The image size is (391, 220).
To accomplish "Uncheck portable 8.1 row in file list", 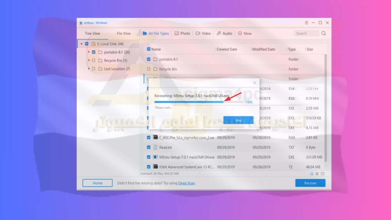I will pyautogui.click(x=149, y=59).
